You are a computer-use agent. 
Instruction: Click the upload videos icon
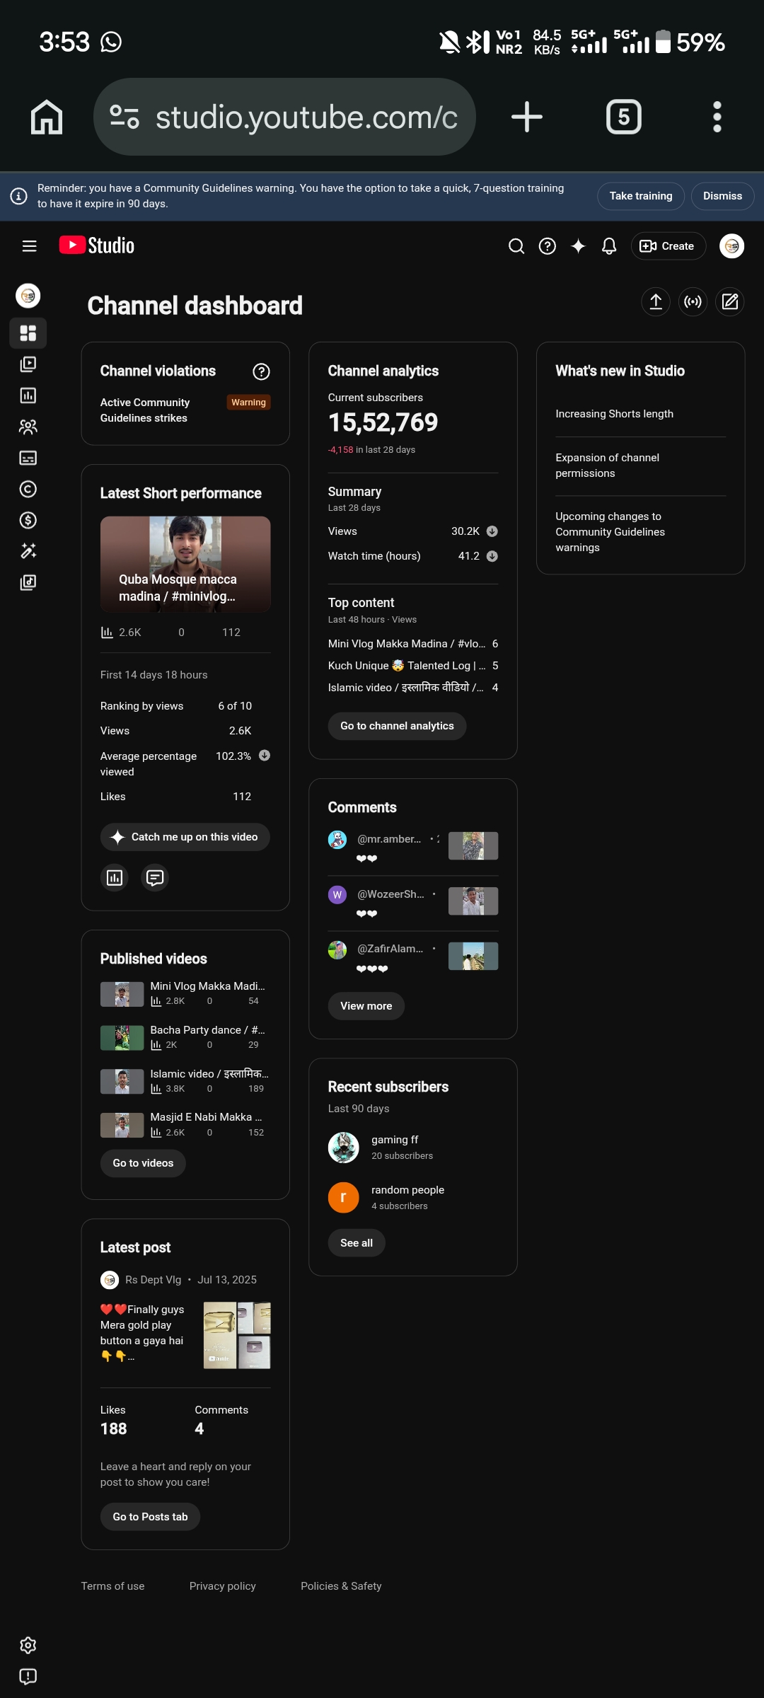point(656,302)
